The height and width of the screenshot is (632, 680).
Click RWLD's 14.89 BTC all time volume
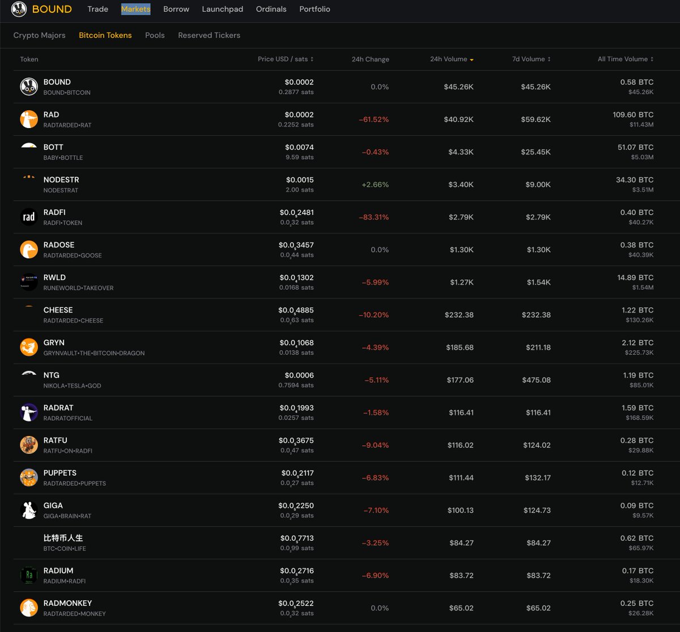[x=635, y=277]
